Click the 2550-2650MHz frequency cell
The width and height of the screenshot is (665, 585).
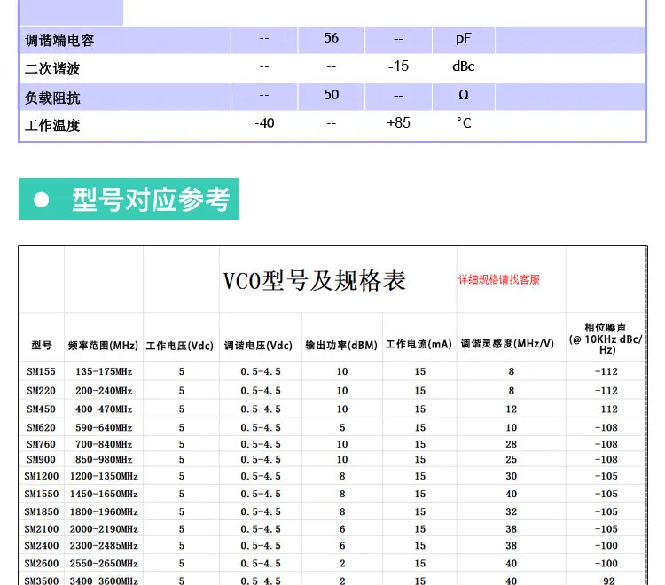104,564
